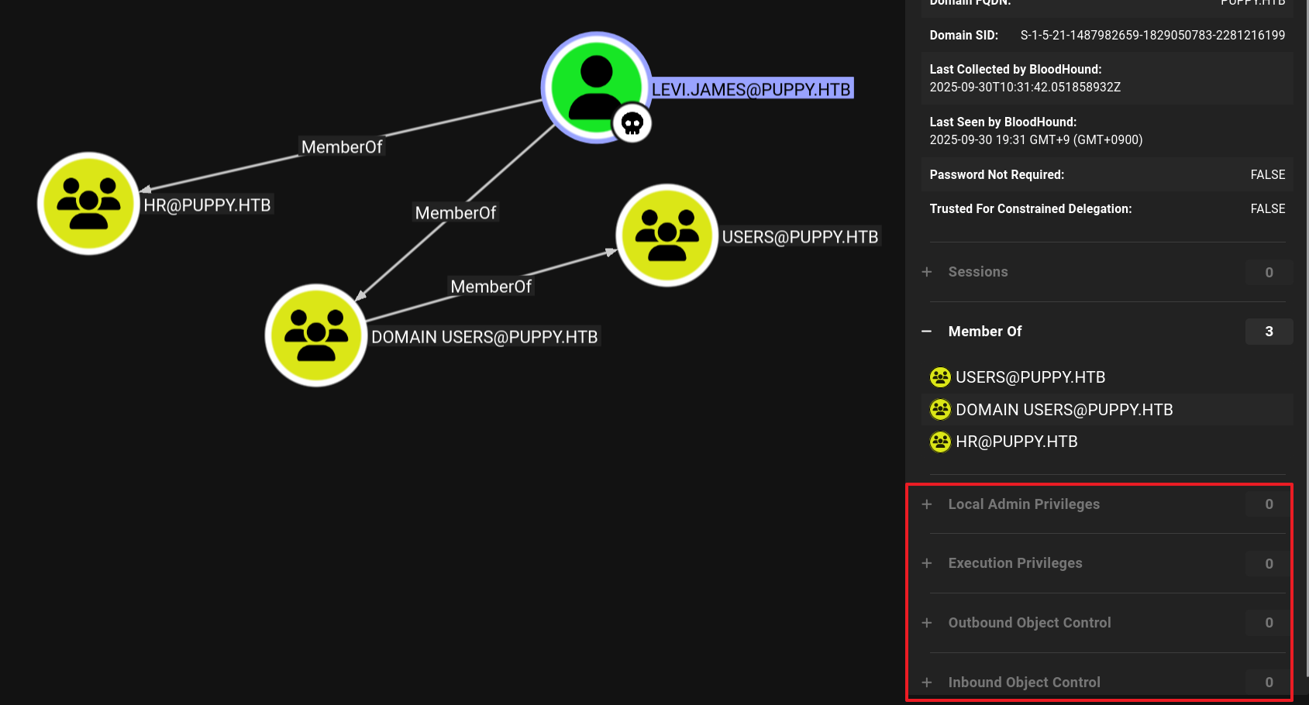Open USERS@PUPPY.HTB from Member Of list
Image resolution: width=1309 pixels, height=705 pixels.
coord(1030,377)
